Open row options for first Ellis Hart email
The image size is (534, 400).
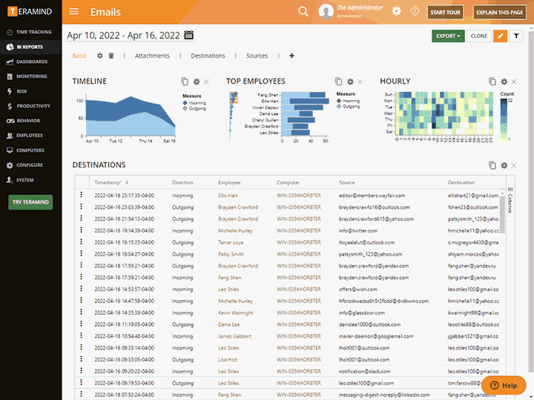(x=82, y=195)
